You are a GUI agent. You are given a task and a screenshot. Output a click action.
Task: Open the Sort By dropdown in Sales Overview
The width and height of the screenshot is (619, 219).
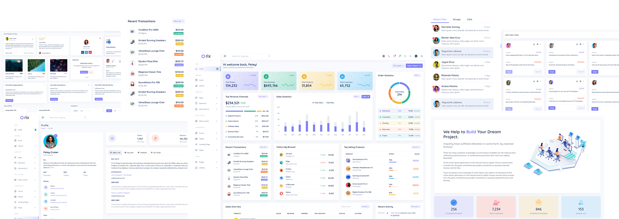pyautogui.click(x=365, y=207)
